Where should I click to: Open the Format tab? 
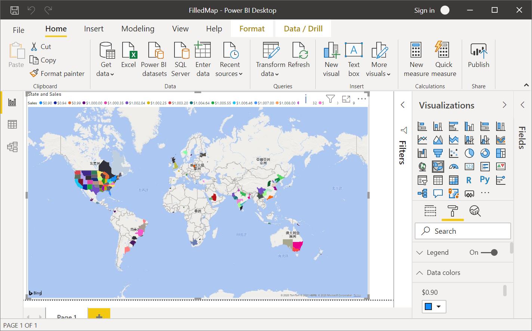coord(252,29)
